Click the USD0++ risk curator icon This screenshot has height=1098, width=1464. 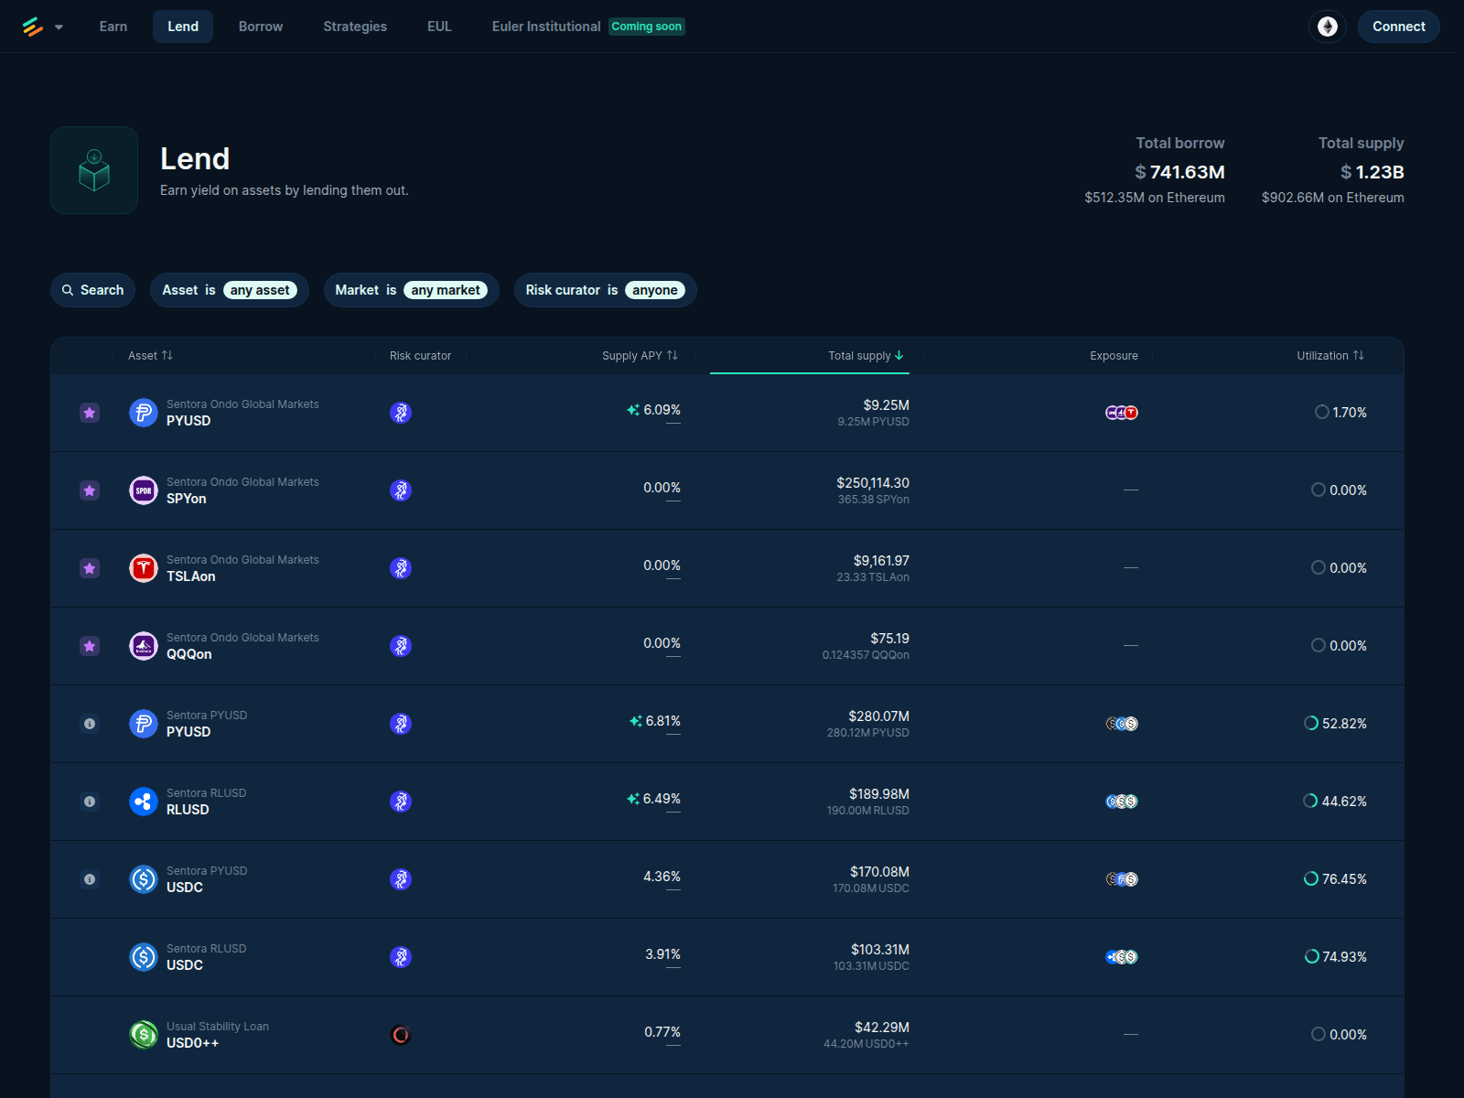[400, 1035]
